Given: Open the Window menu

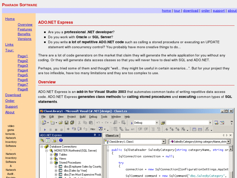Looking at the screenshot, I should pos(116,117).
